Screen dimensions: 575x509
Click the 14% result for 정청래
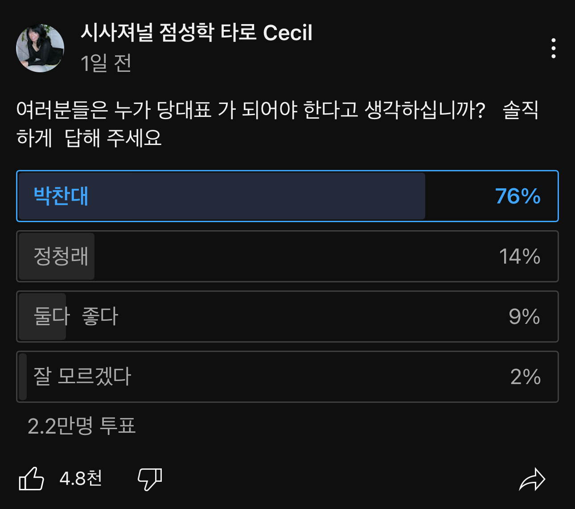coord(519,256)
